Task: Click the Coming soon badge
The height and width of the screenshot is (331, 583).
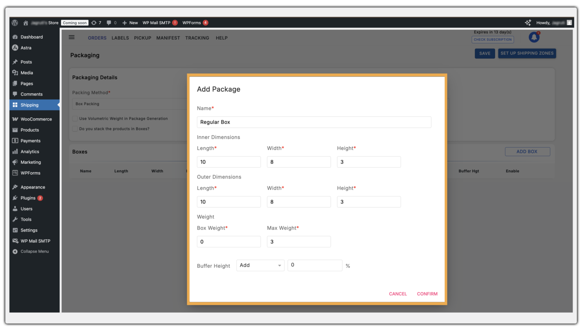Action: [x=75, y=23]
